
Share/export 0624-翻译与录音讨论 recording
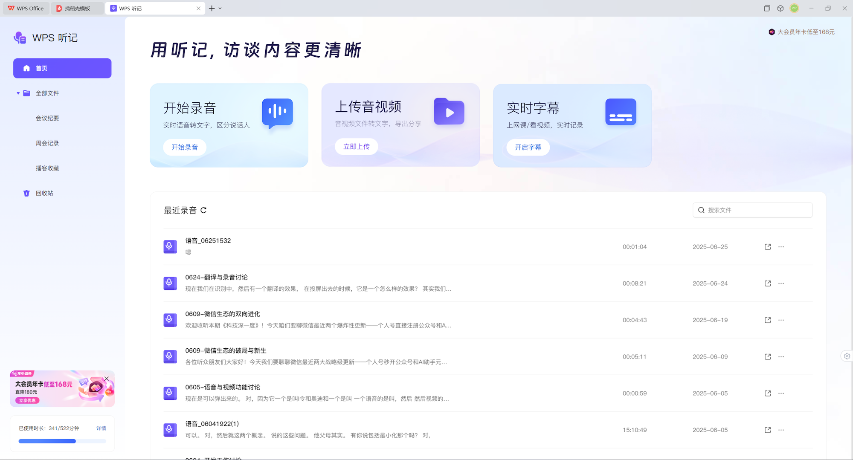tap(768, 284)
